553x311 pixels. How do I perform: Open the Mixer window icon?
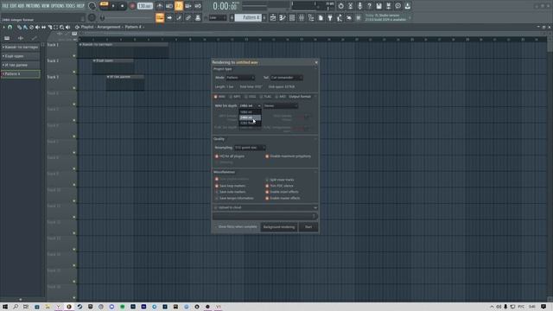[x=302, y=17]
